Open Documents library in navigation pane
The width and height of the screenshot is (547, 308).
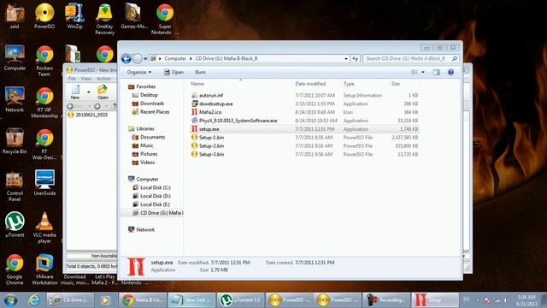152,137
